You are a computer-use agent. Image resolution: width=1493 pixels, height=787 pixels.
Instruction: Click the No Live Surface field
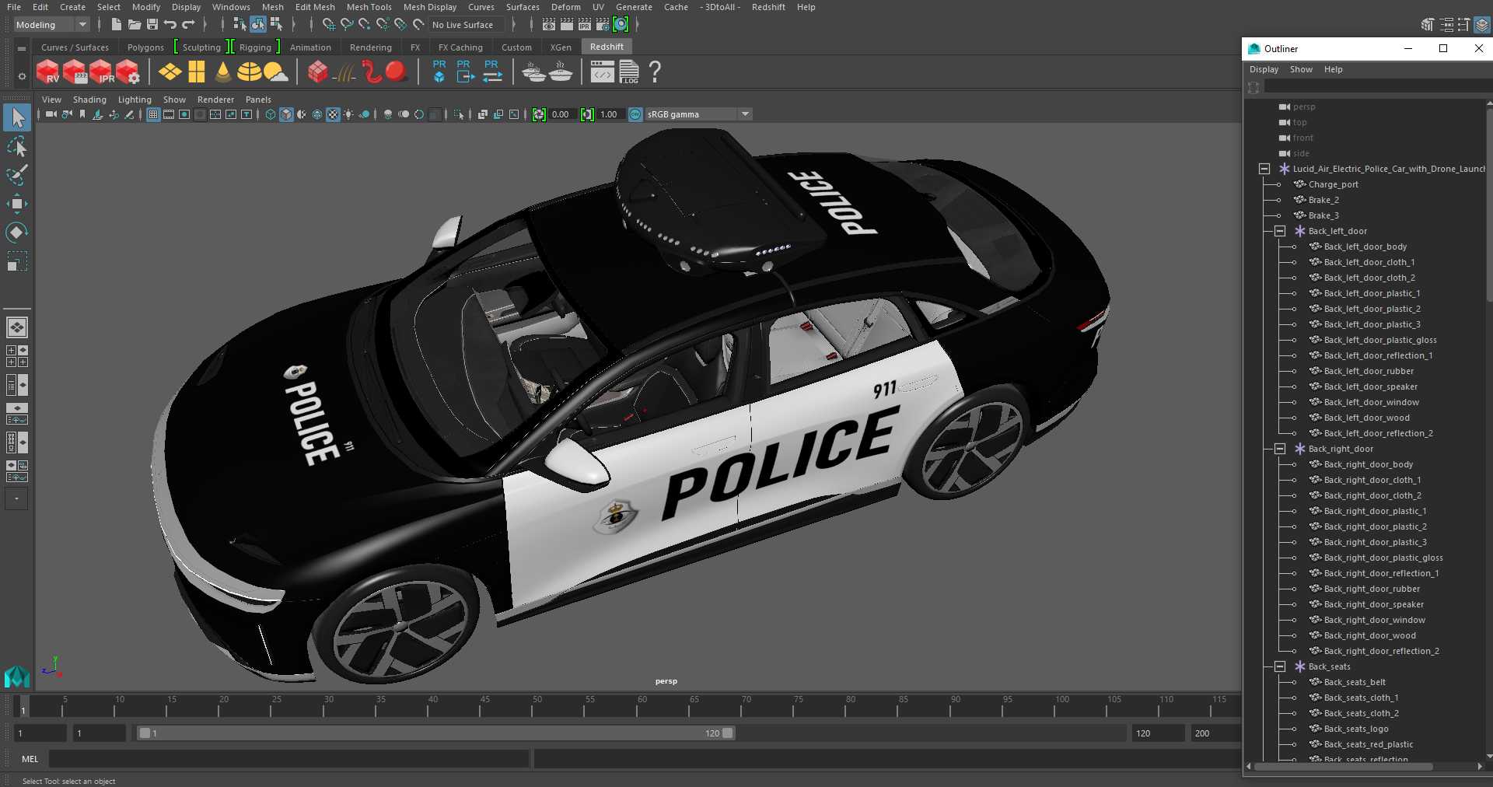click(x=468, y=25)
